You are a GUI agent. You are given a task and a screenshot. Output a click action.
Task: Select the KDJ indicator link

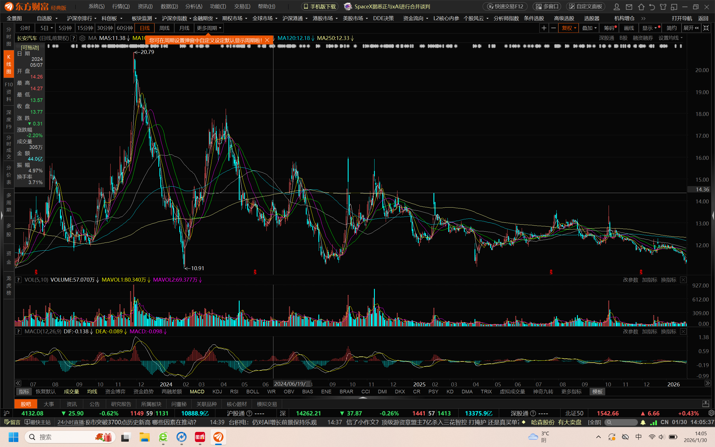click(x=217, y=391)
